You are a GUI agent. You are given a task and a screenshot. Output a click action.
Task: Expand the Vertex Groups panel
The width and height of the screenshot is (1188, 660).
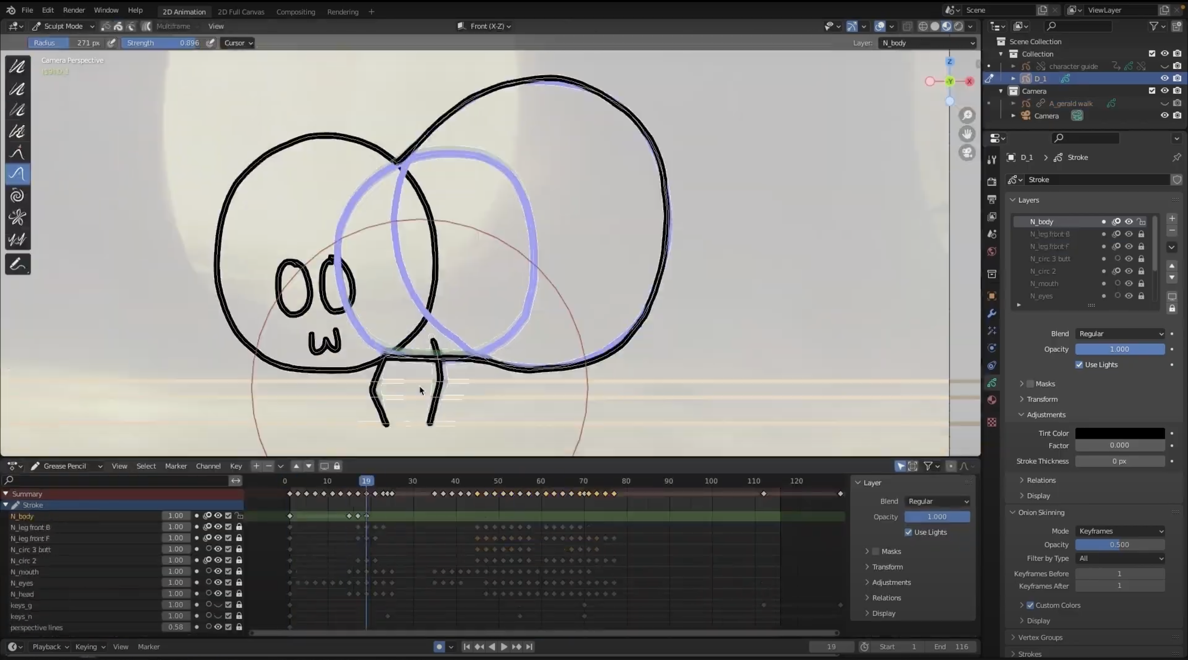coord(1040,638)
